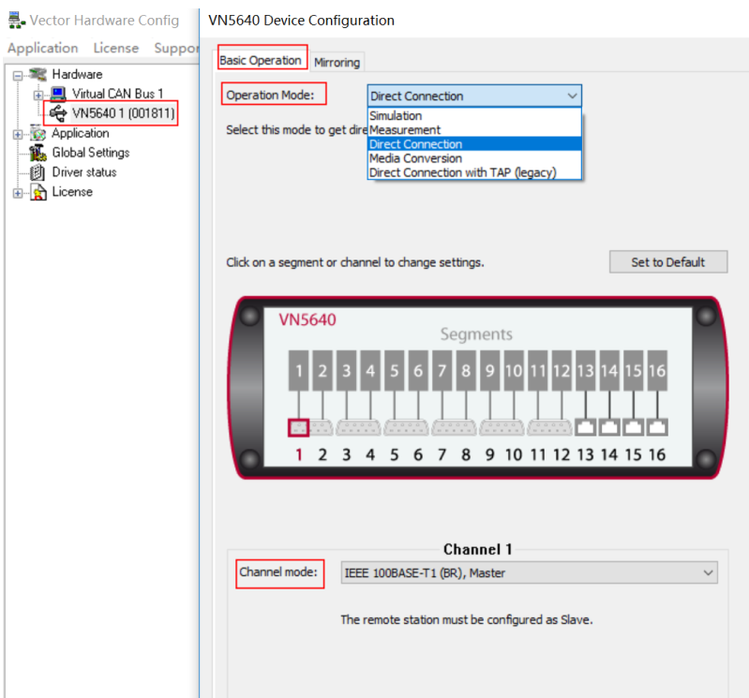The height and width of the screenshot is (698, 749).
Task: Click the Global Settings icon
Action: point(37,153)
